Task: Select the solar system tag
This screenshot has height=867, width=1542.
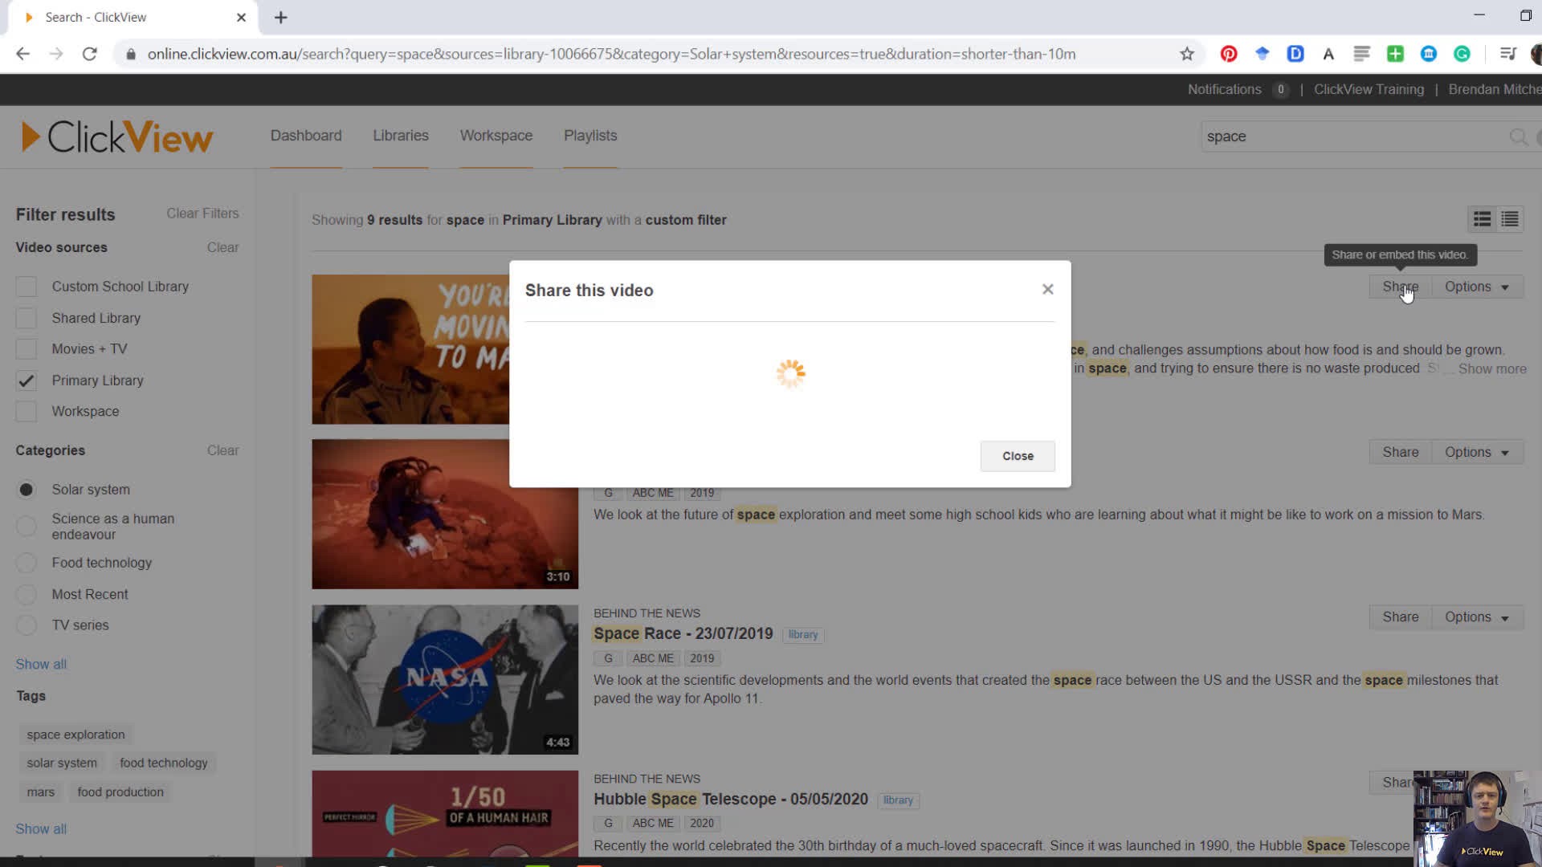Action: [62, 763]
